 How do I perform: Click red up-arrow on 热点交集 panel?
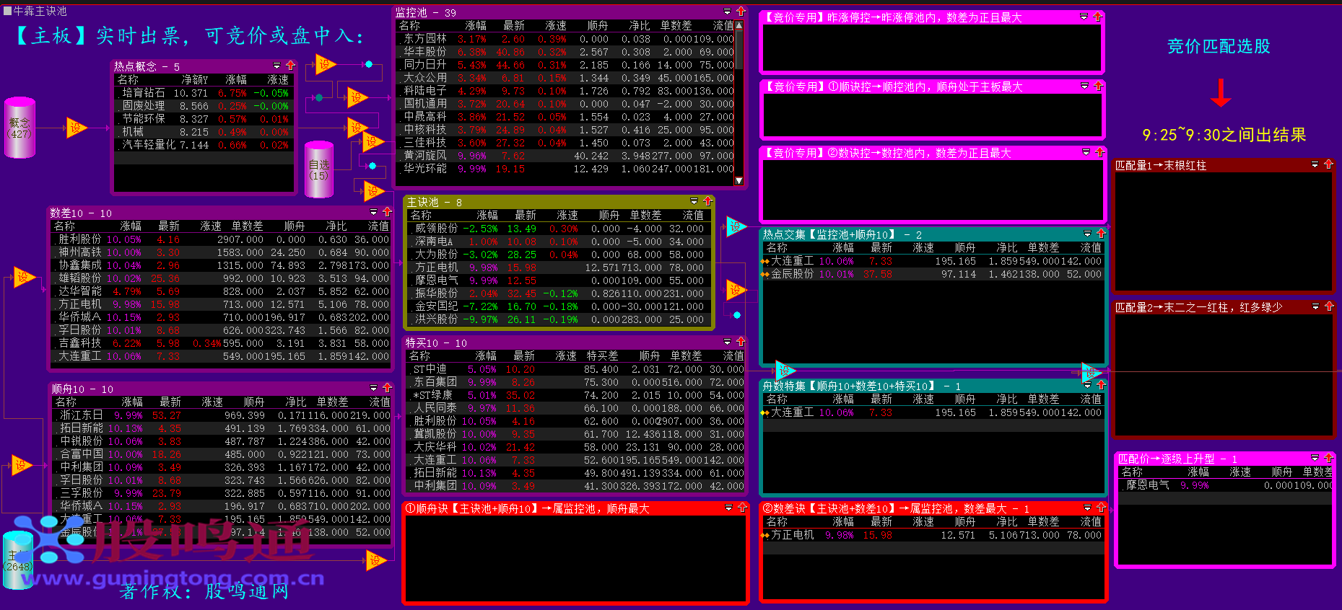(x=1101, y=234)
